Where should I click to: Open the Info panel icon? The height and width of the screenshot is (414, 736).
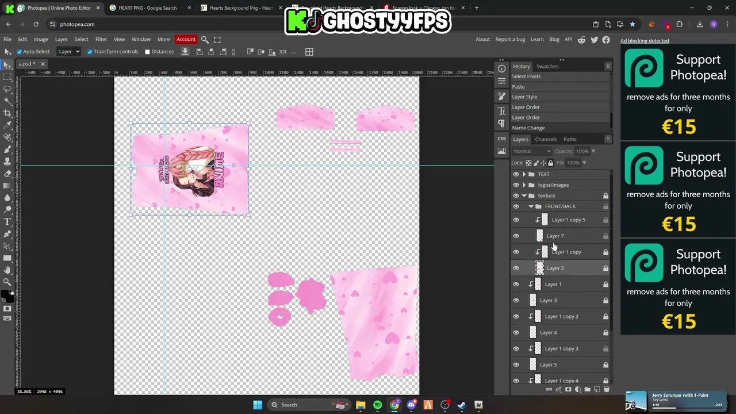point(501,68)
